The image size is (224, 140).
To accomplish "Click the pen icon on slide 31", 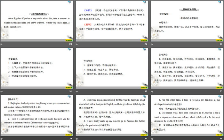I will click(70, 84).
